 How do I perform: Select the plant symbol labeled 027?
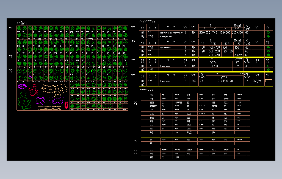(x=72, y=99)
